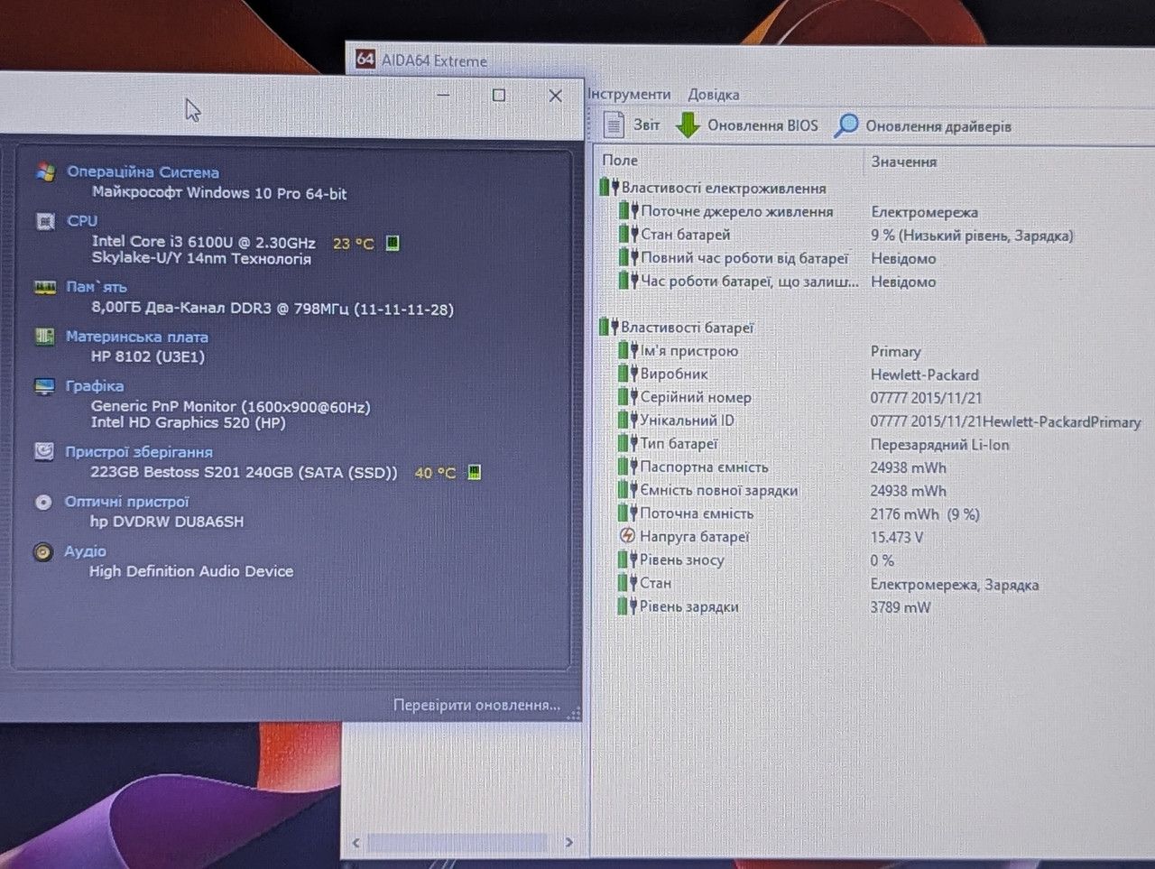Click the SSD temperature indicator icon

(x=474, y=472)
